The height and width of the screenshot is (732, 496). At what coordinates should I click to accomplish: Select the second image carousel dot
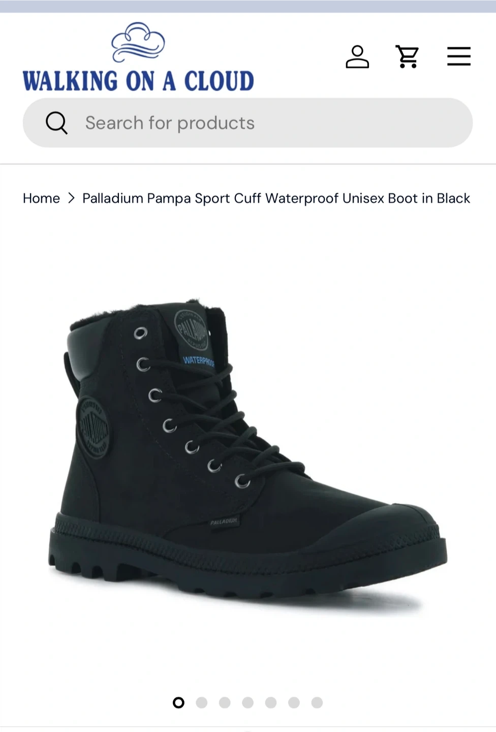click(x=202, y=703)
